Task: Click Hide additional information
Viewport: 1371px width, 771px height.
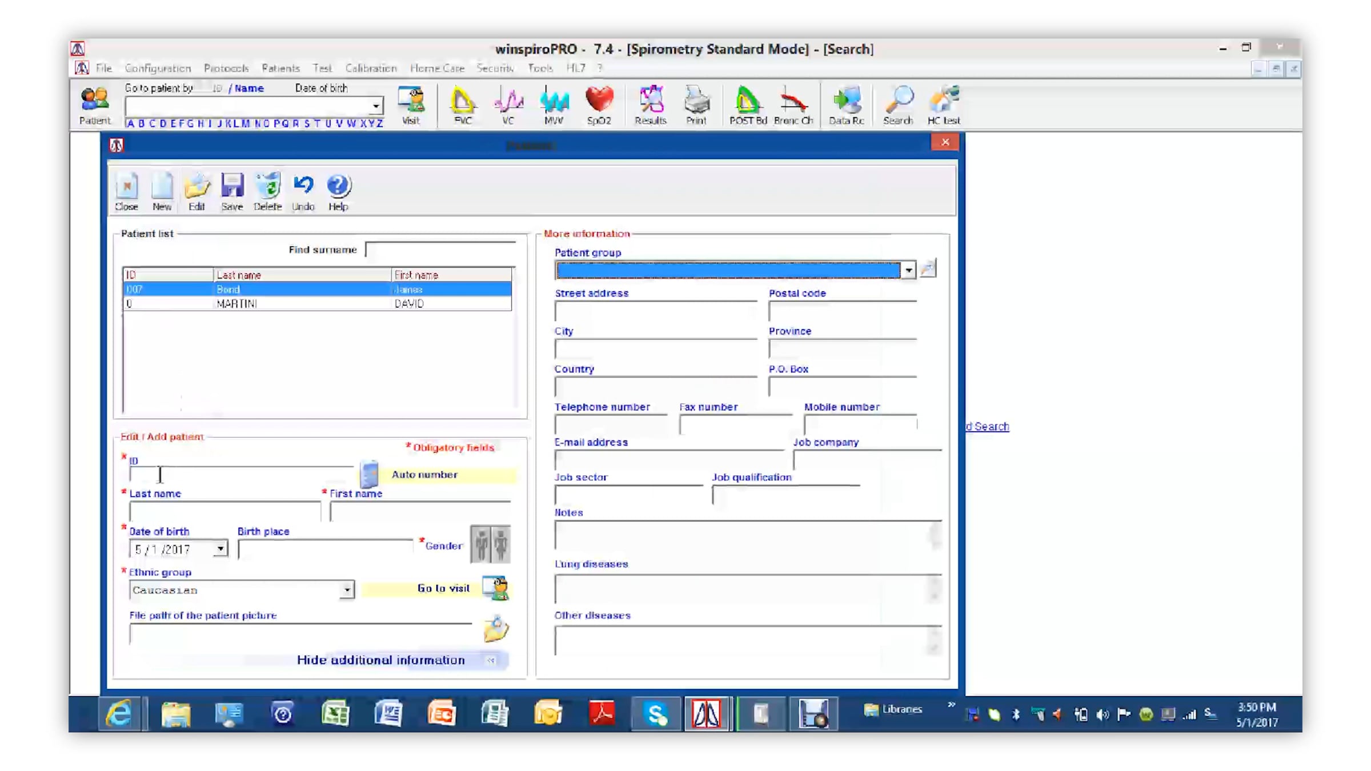Action: pyautogui.click(x=381, y=660)
